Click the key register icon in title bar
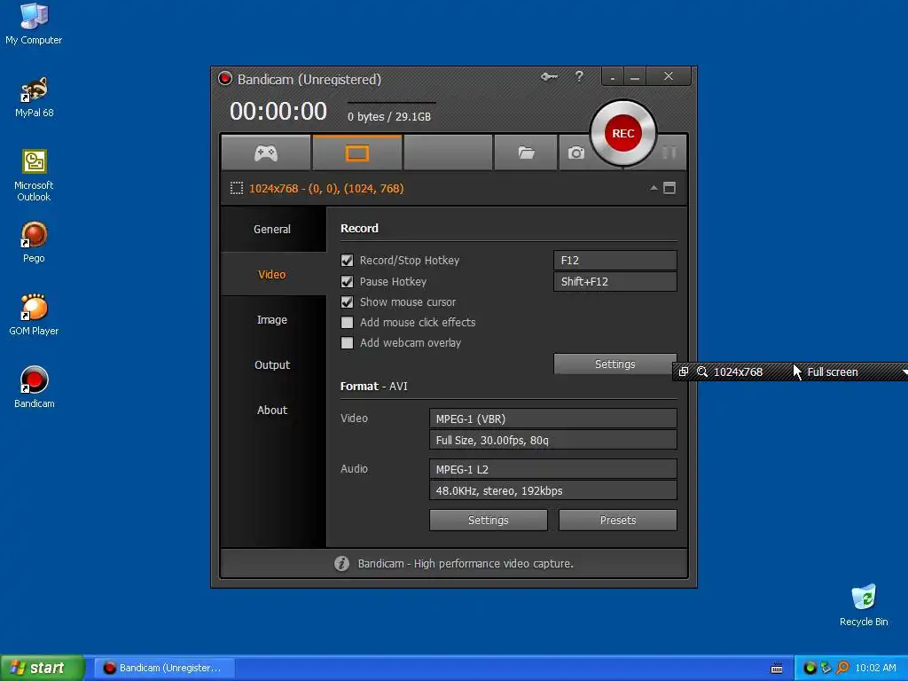 tap(549, 76)
